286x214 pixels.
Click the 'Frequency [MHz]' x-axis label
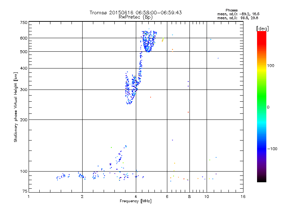[135, 201]
